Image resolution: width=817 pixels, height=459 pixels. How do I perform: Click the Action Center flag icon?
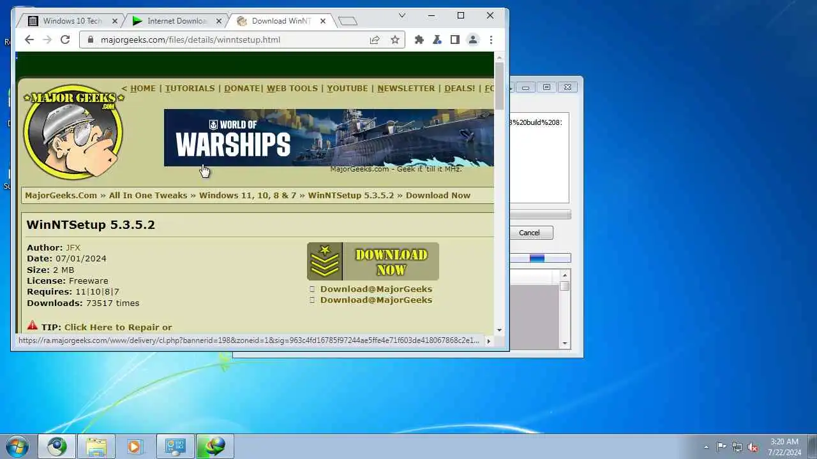click(x=721, y=447)
